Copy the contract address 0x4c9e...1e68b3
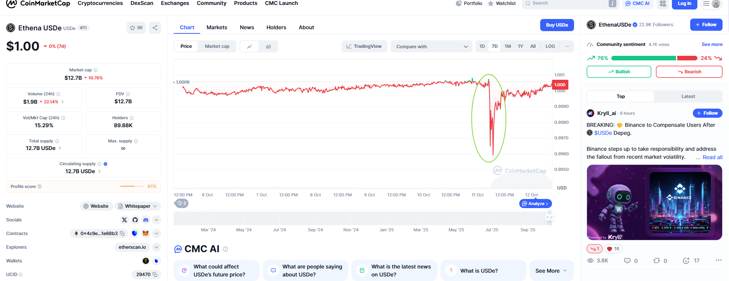The height and width of the screenshot is (281, 729). 122,234
